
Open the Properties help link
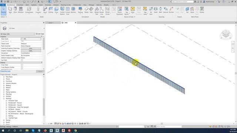pyautogui.click(x=6, y=71)
